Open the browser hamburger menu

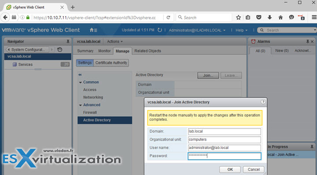(314, 17)
